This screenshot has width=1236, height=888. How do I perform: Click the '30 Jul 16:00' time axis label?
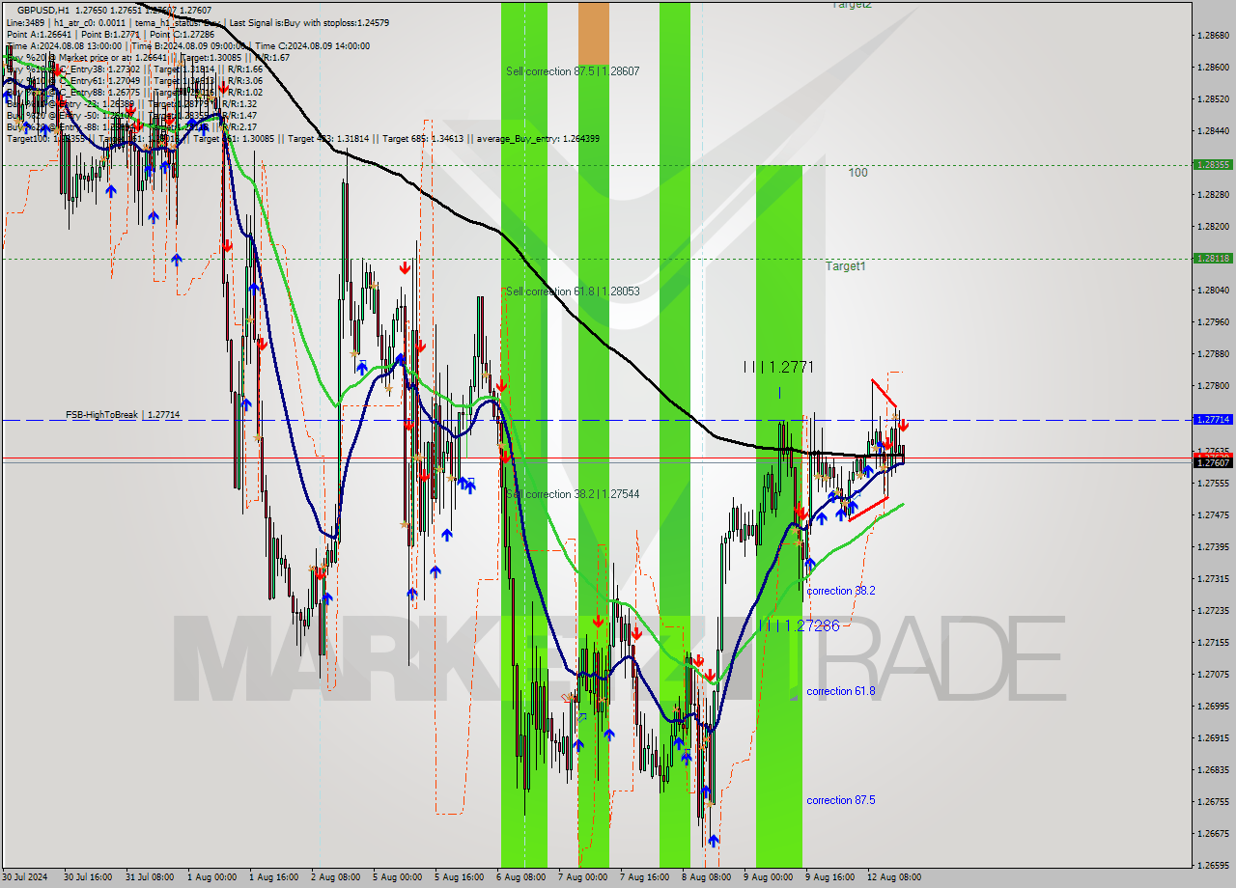(90, 877)
